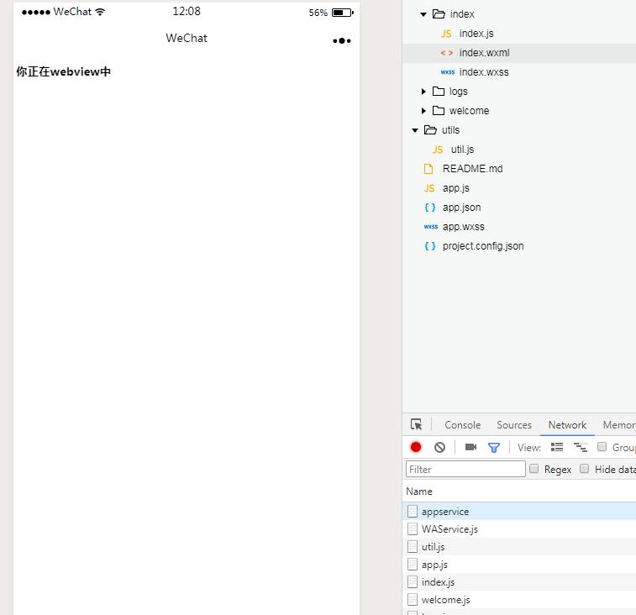Click the network Filter input field

coord(465,469)
